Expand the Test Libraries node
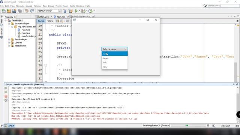The height and width of the screenshot is (135, 240). point(9,46)
